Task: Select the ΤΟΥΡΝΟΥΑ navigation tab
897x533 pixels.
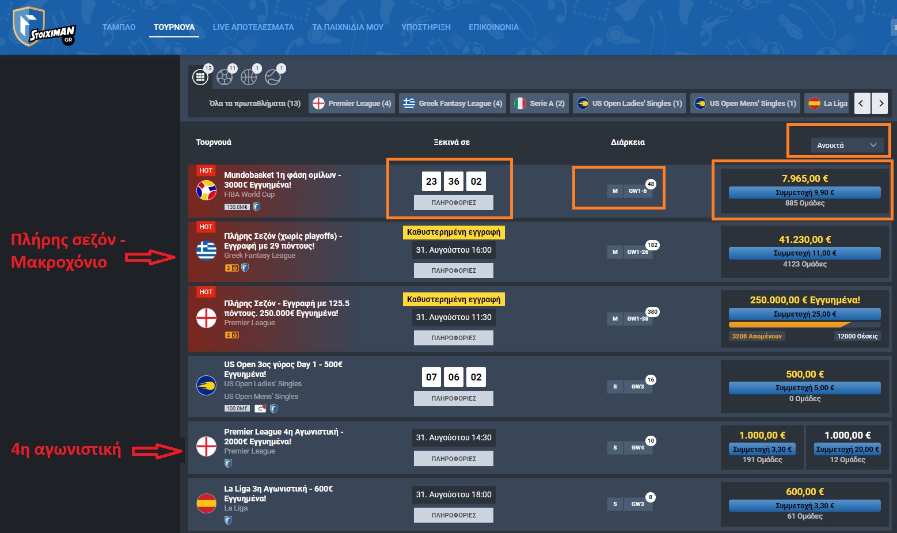Action: (x=174, y=27)
